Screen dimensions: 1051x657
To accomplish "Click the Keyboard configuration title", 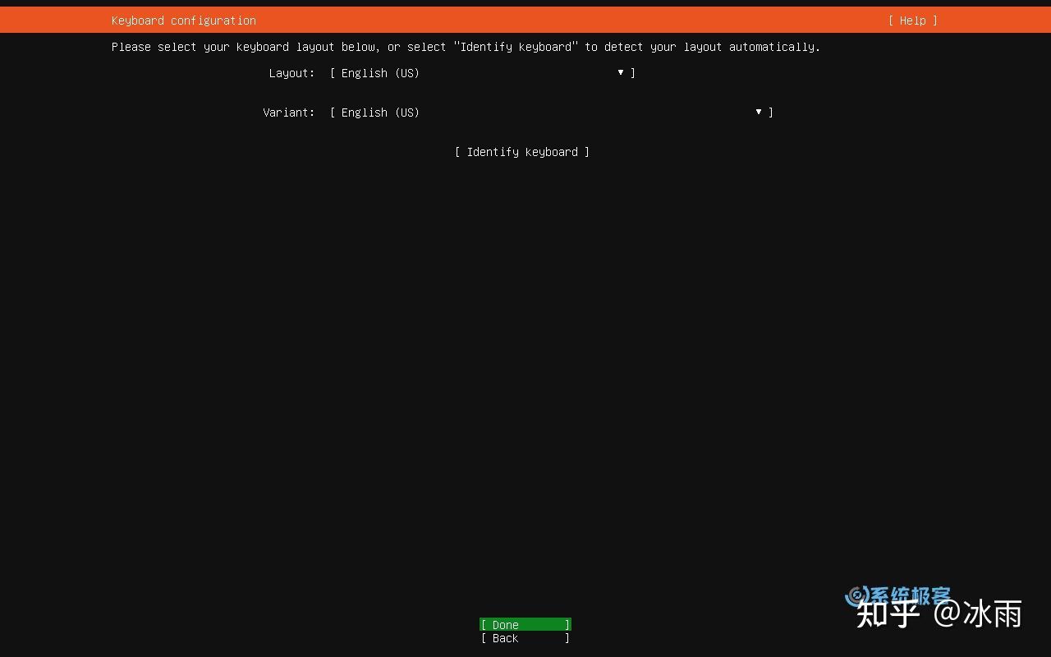I will click(x=183, y=20).
